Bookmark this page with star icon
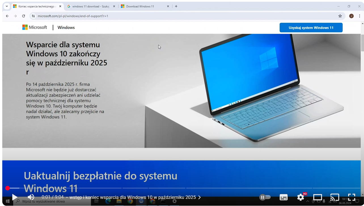This screenshot has height=206, width=364. tap(340, 16)
